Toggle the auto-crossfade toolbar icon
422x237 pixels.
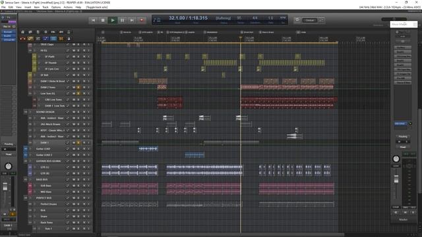point(22,39)
